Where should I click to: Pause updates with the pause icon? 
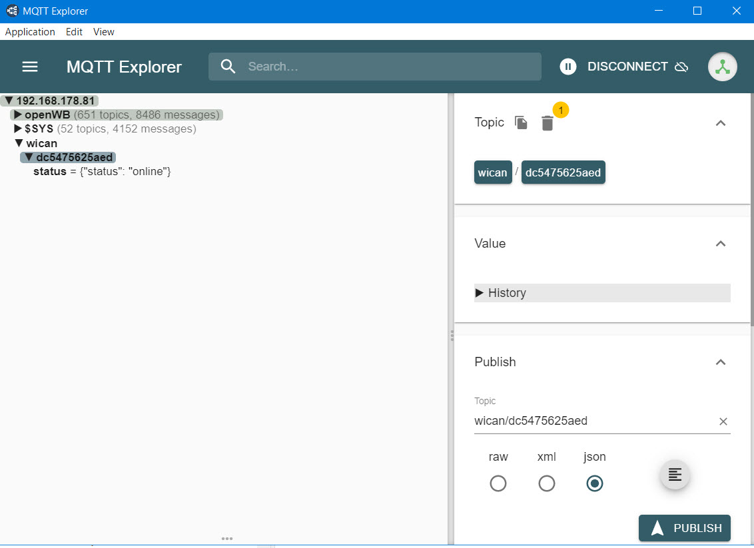(x=568, y=67)
